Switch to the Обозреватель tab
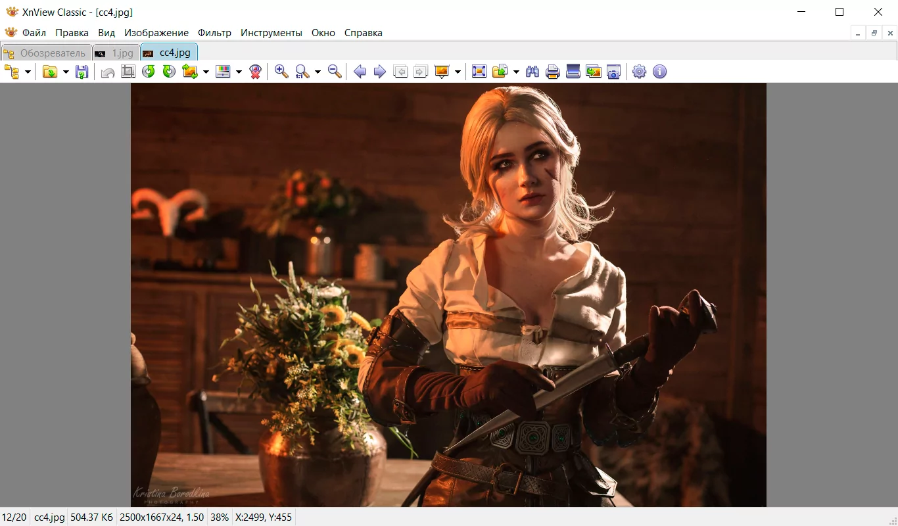Image resolution: width=898 pixels, height=526 pixels. point(46,53)
